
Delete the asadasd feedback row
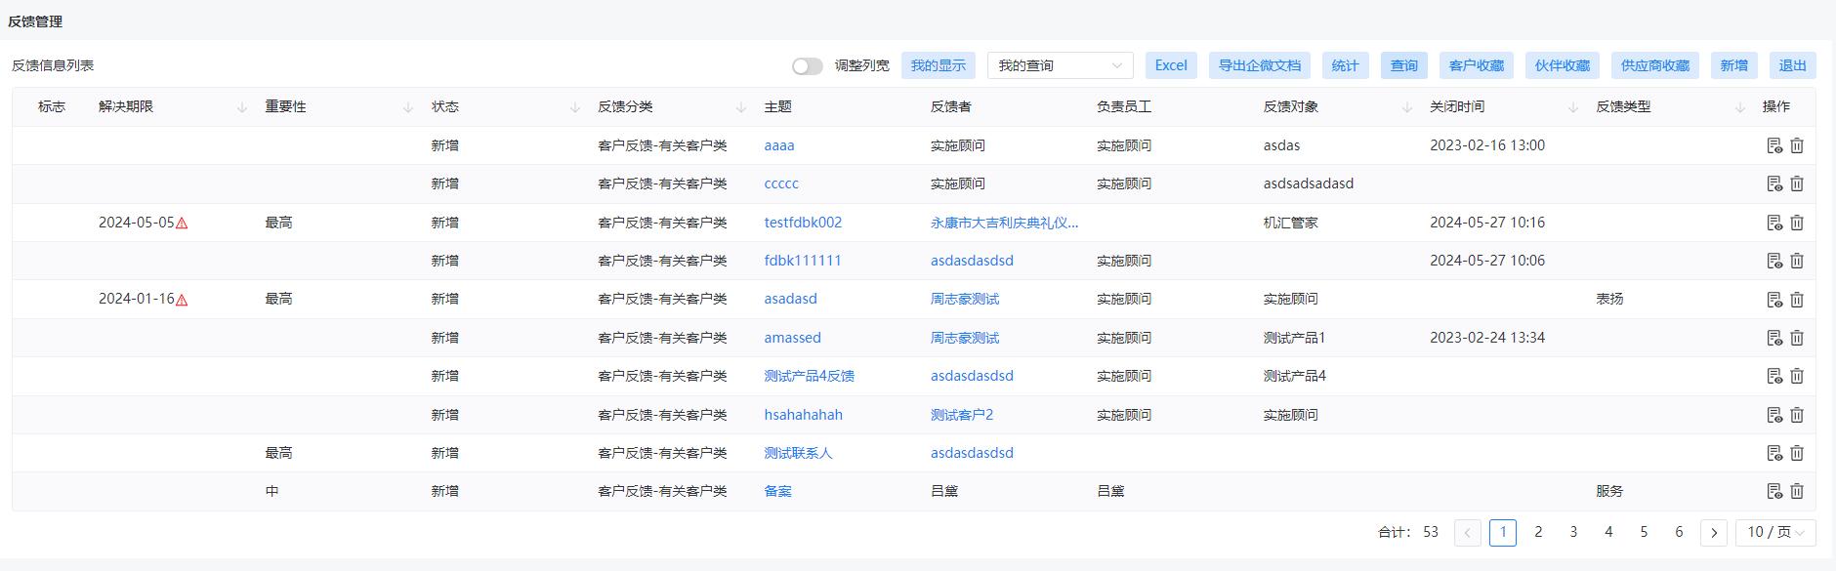click(x=1797, y=300)
